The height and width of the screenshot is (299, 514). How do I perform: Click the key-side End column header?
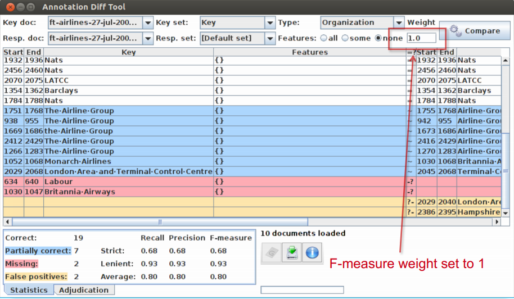coord(34,52)
